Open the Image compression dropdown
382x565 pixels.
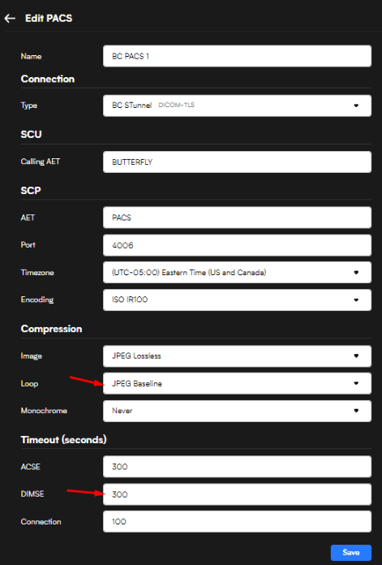(x=237, y=356)
